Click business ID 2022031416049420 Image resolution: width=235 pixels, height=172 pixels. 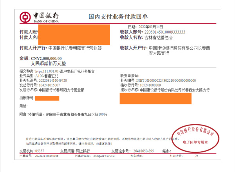coord(53,81)
